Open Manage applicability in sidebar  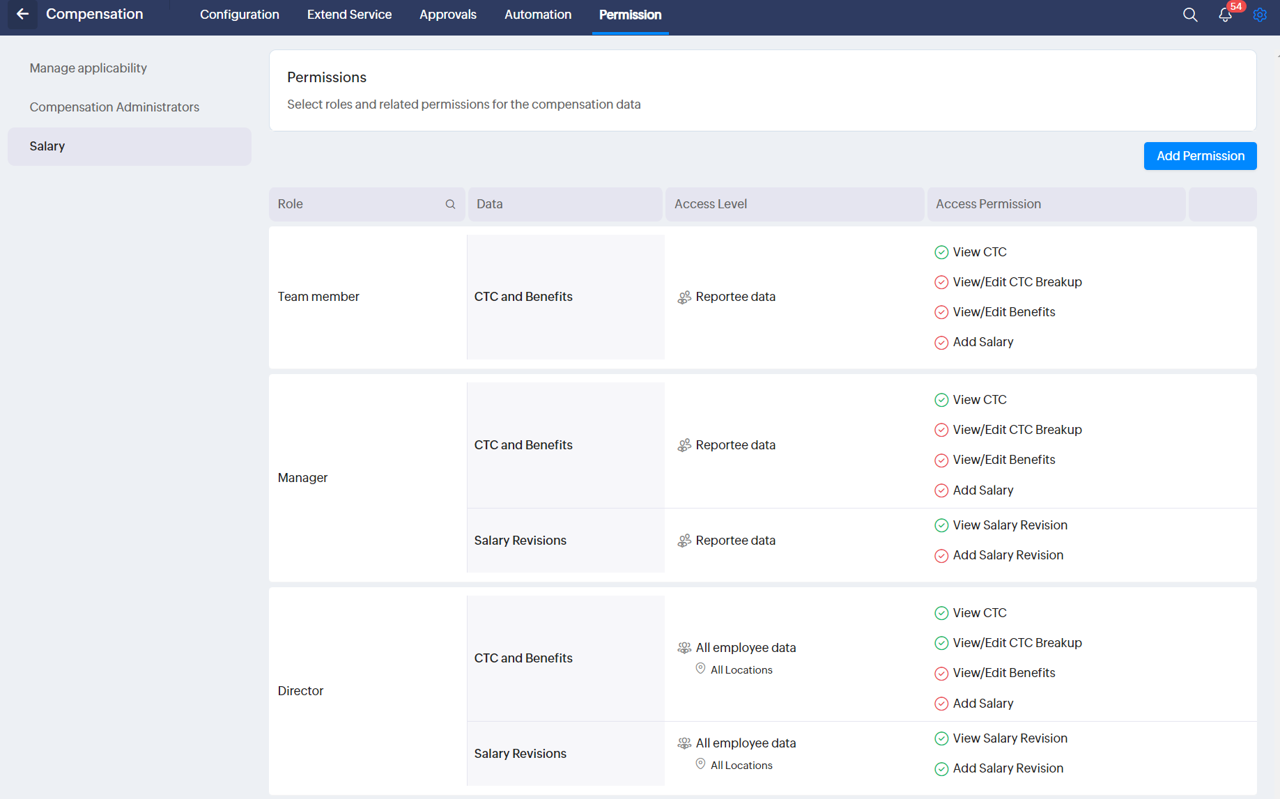pyautogui.click(x=88, y=68)
